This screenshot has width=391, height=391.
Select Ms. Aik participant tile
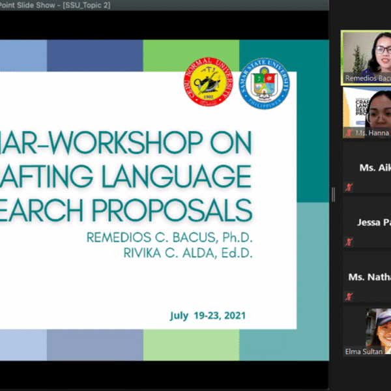click(367, 167)
